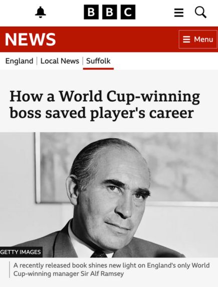The width and height of the screenshot is (218, 287).
Task: Click the letter C block of logo
Action: (128, 12)
